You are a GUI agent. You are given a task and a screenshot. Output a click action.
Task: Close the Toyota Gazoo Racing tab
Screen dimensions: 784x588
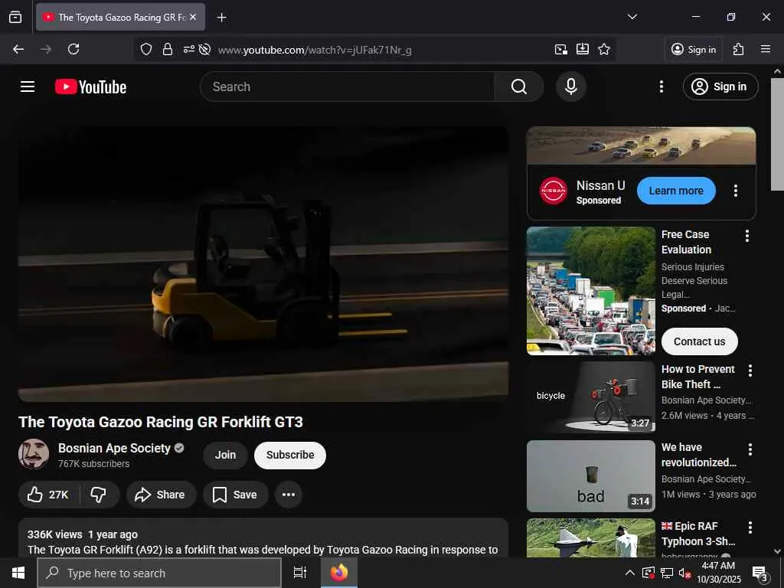click(193, 17)
